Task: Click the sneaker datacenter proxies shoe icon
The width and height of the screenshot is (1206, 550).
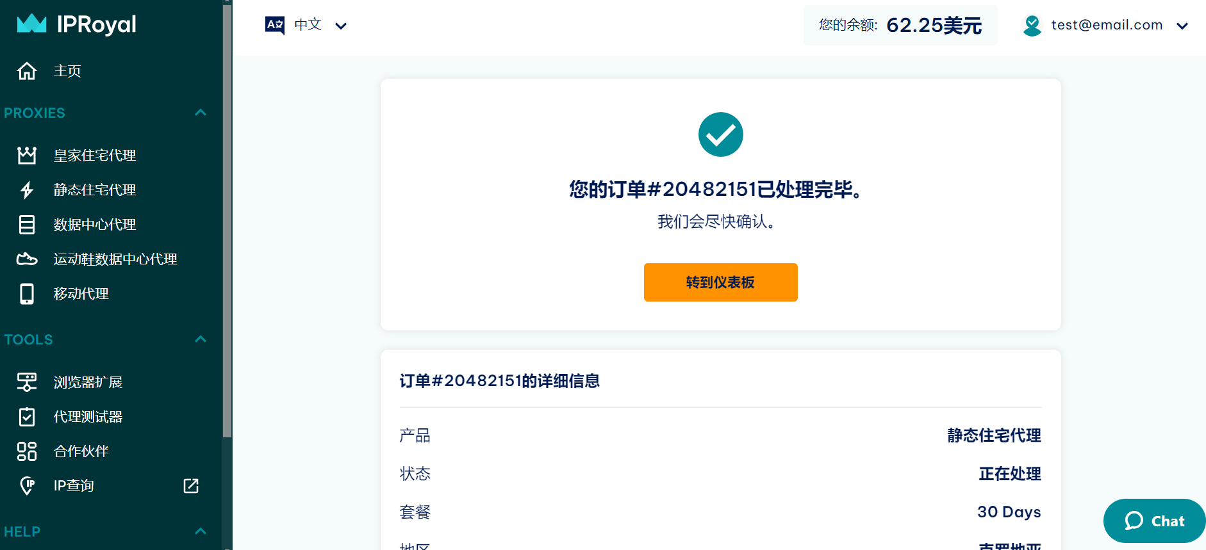Action: point(27,259)
